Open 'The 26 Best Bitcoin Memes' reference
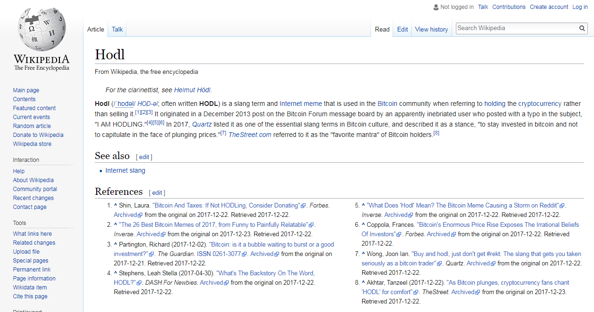Viewport: 594px width, 312px height. [x=217, y=224]
